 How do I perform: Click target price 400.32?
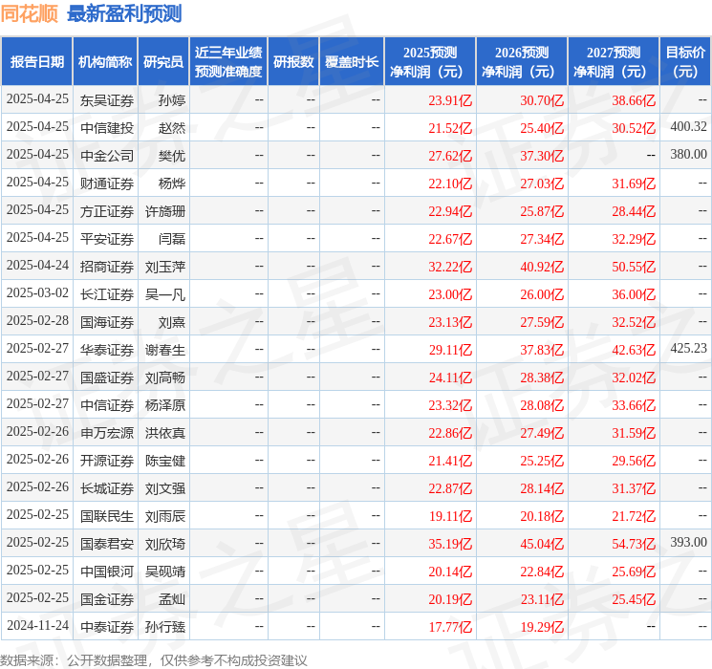click(x=688, y=127)
